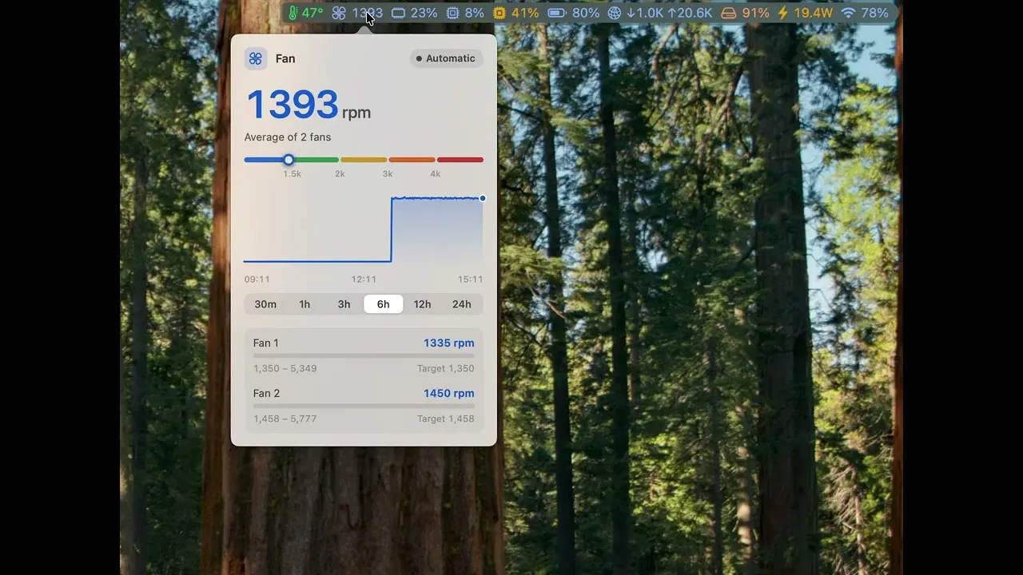Click the fan icon in menu bar
Image resolution: width=1023 pixels, height=575 pixels.
coord(339,13)
